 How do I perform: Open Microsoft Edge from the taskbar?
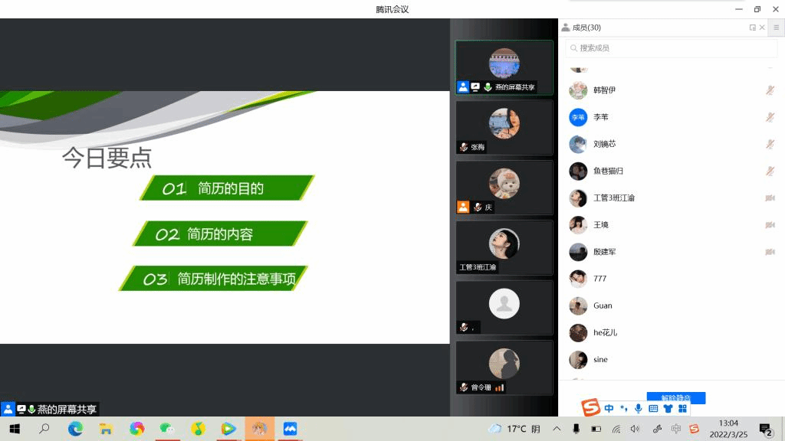(x=75, y=429)
